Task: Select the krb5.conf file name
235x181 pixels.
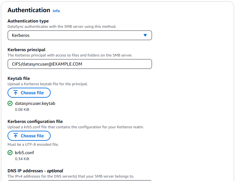Action: 24,153
